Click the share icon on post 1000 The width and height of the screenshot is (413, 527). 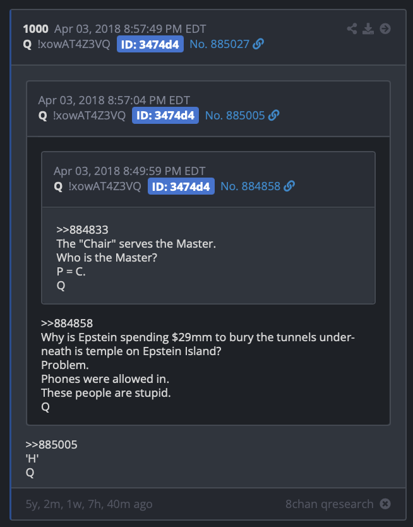(352, 28)
